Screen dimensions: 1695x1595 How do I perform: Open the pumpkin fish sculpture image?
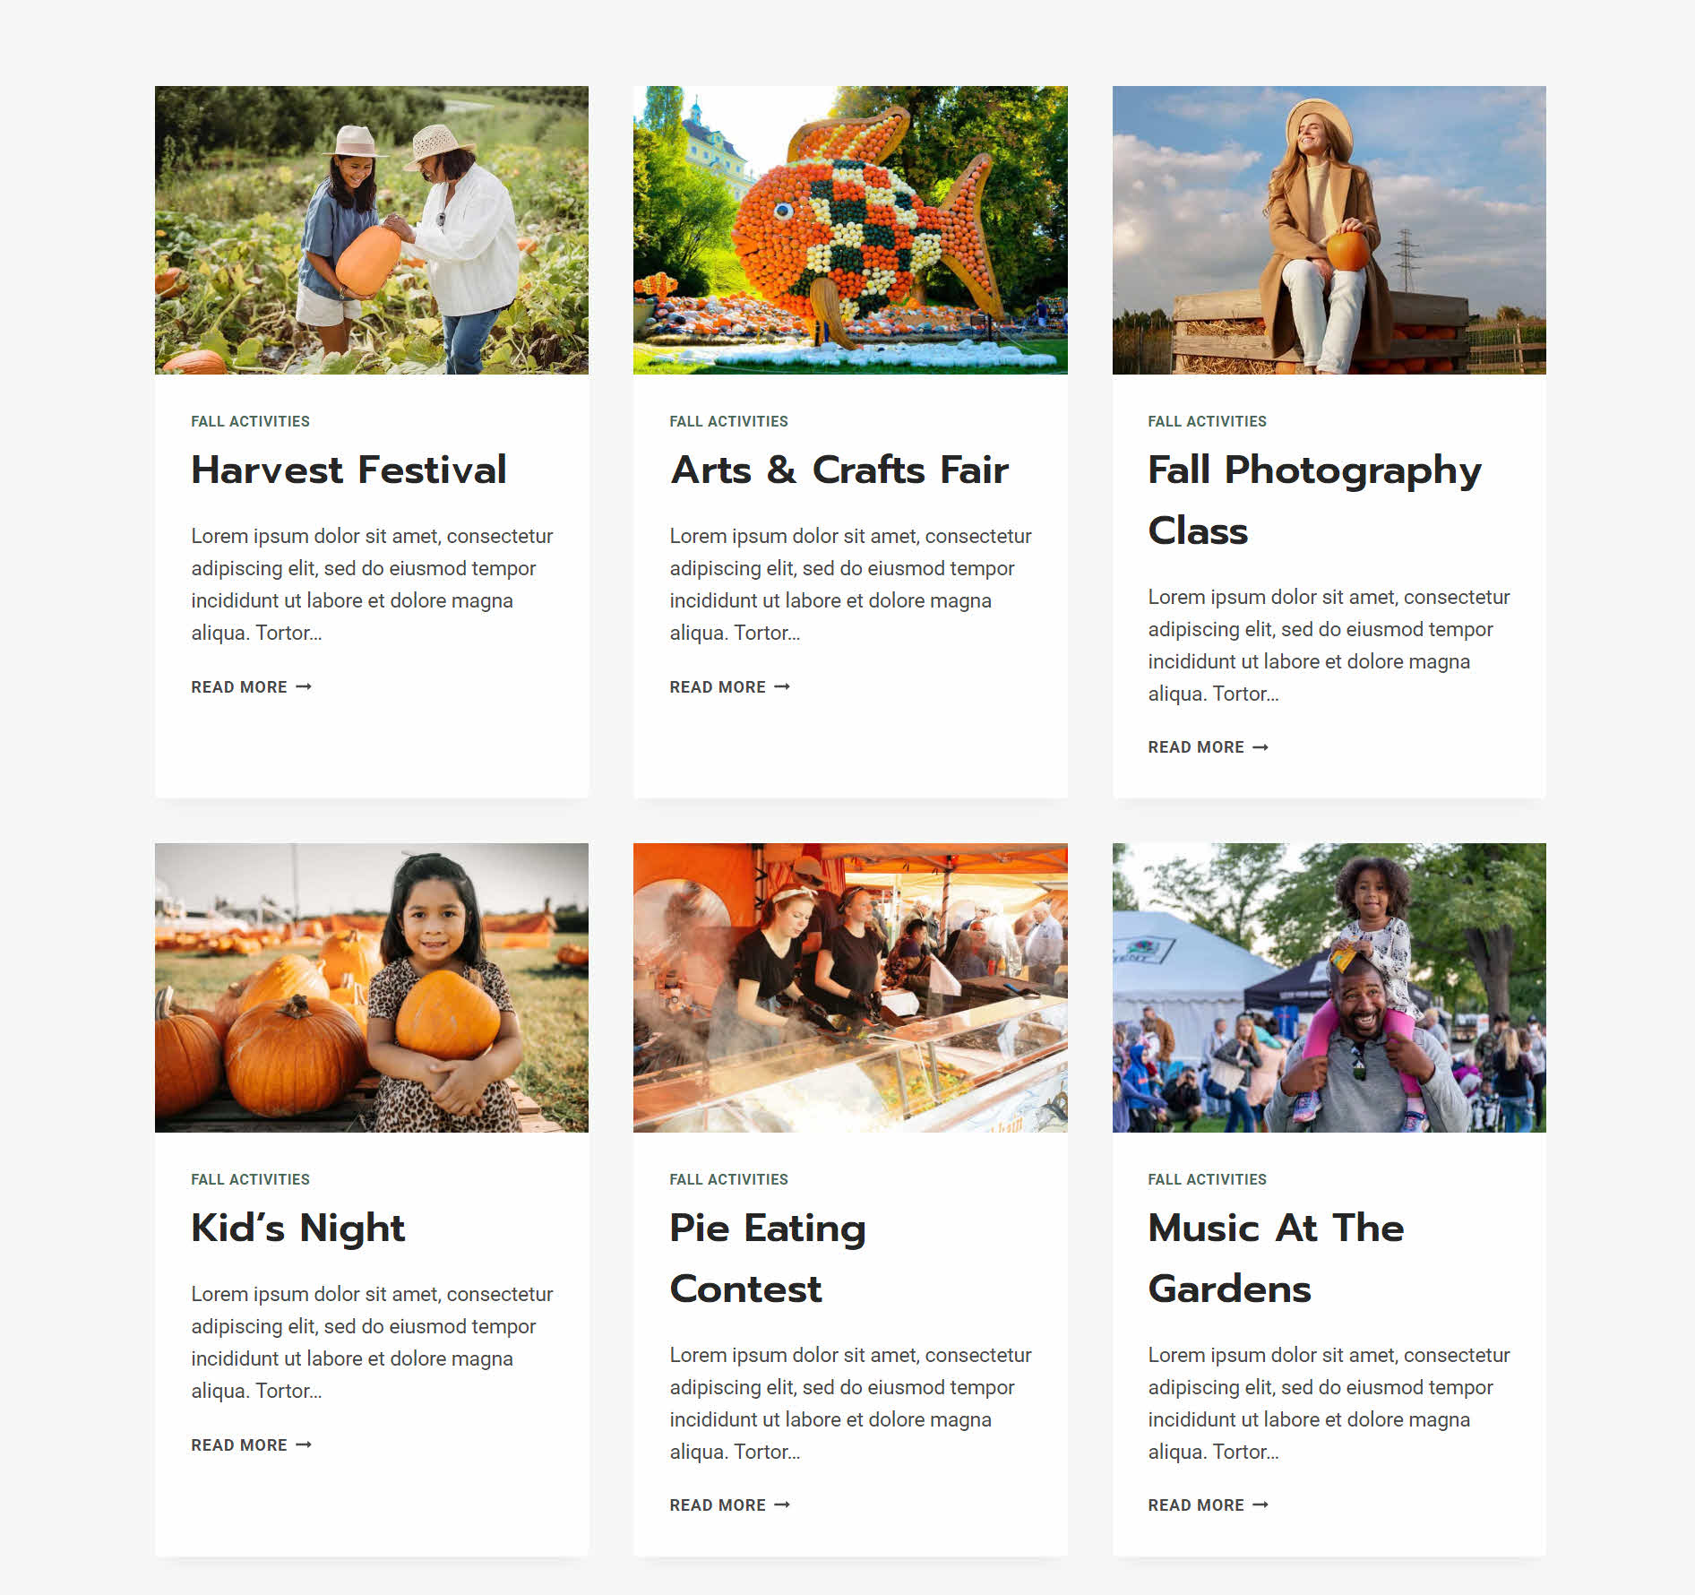[850, 230]
